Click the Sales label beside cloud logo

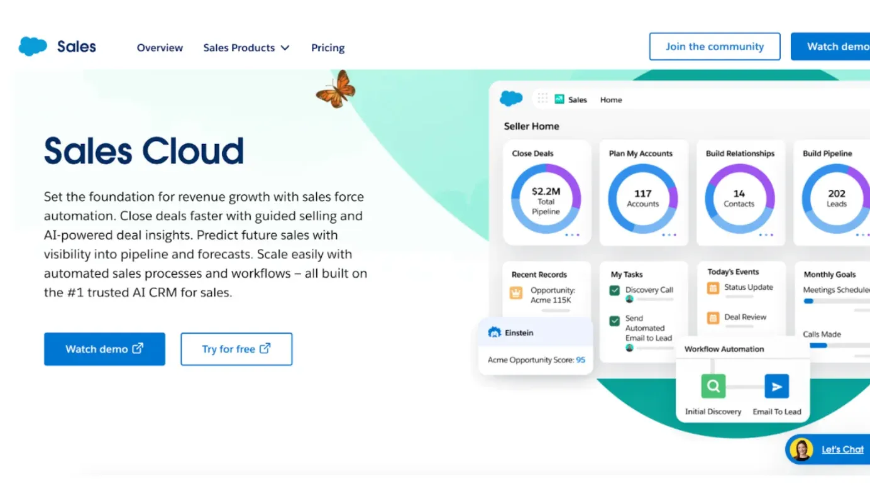click(x=77, y=47)
